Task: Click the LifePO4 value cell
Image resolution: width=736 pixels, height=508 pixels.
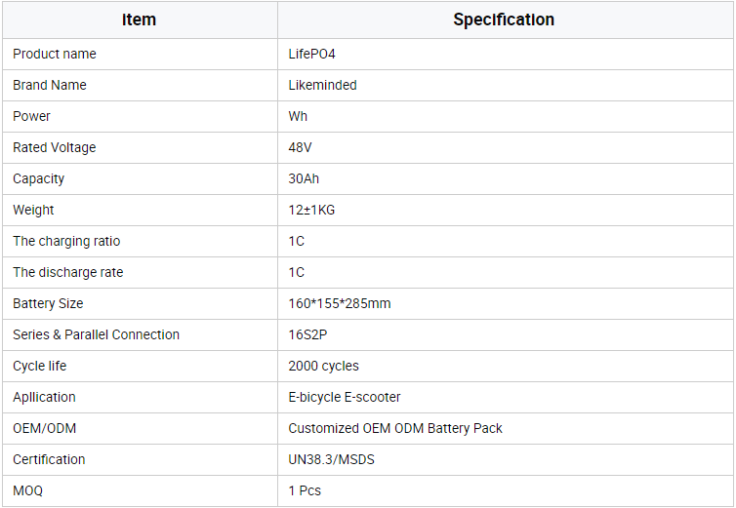Action: 311,54
